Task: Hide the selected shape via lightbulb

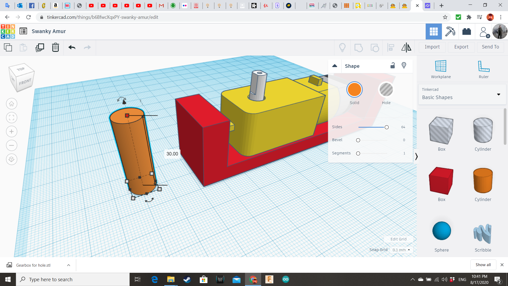Action: [x=404, y=65]
